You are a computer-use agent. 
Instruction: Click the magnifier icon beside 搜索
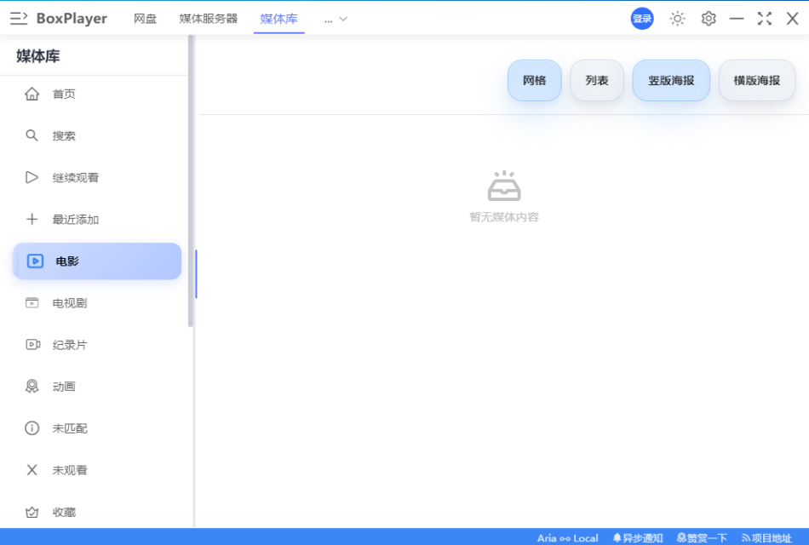pos(32,135)
